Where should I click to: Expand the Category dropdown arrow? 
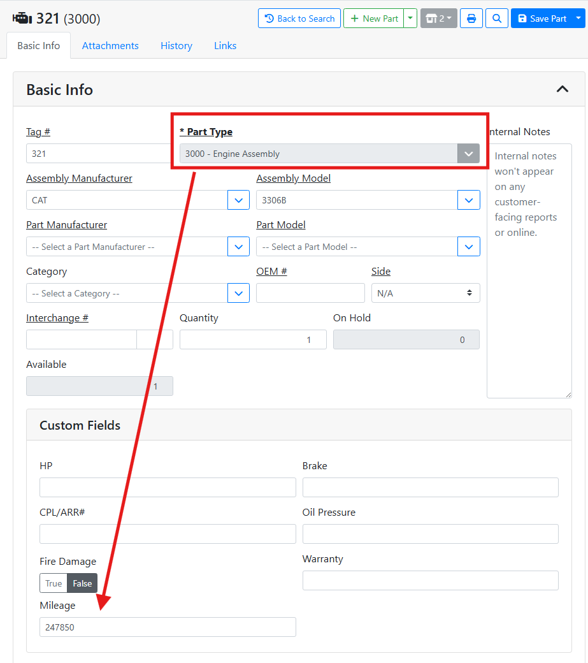tap(238, 293)
